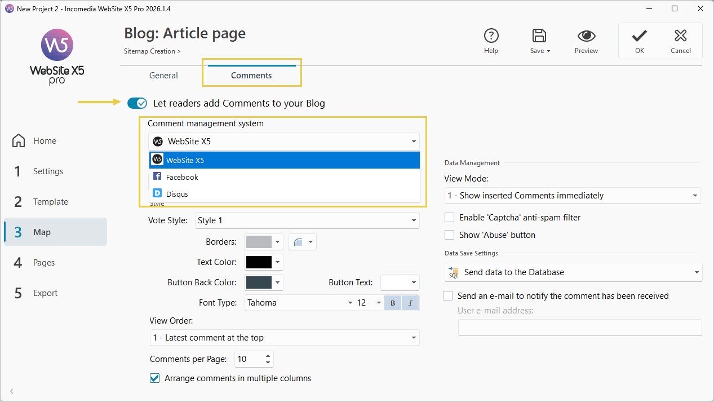Open the Vote Style dropdown
714x402 pixels.
(307, 220)
